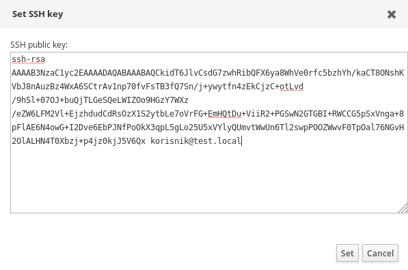Focus the SSH public key text area
This screenshot has height=270, width=408.
[x=209, y=132]
